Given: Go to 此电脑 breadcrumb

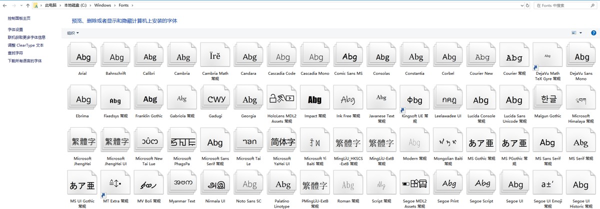Looking at the screenshot, I should (x=51, y=5).
